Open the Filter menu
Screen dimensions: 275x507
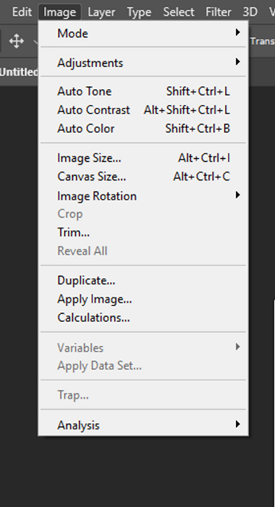point(218,12)
